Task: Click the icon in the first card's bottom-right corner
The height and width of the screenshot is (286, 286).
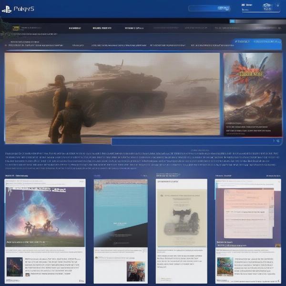Action: coord(82,281)
